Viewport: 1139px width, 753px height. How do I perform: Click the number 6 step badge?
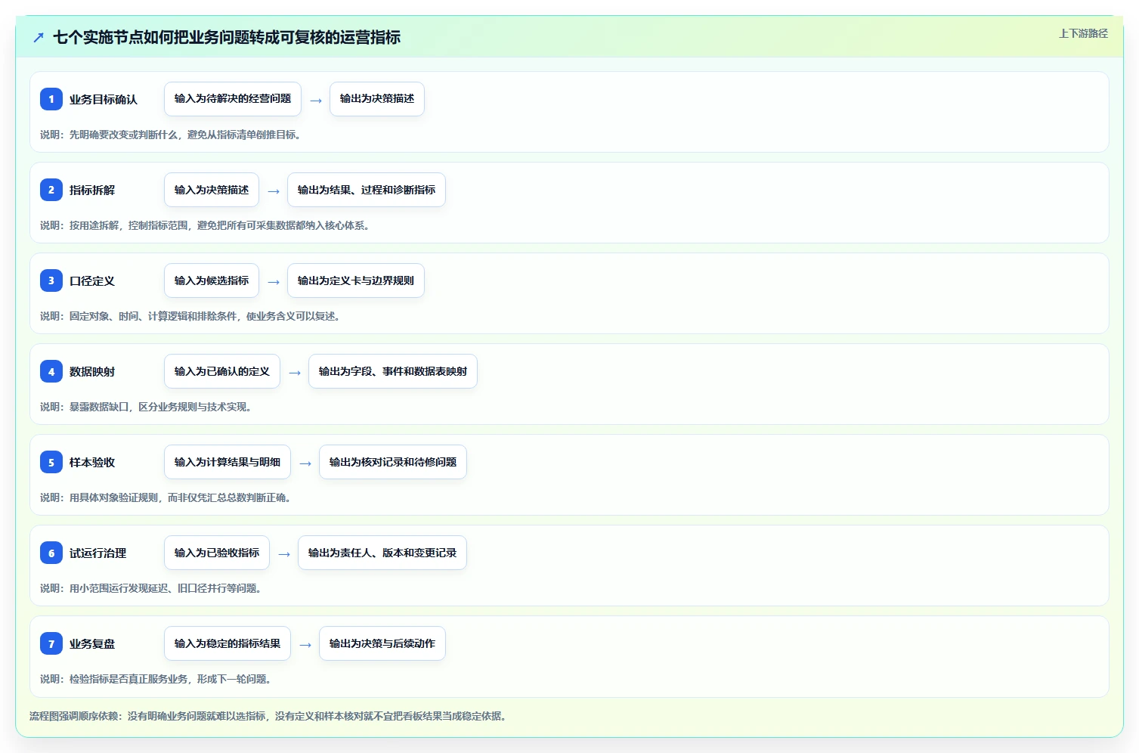(x=51, y=553)
